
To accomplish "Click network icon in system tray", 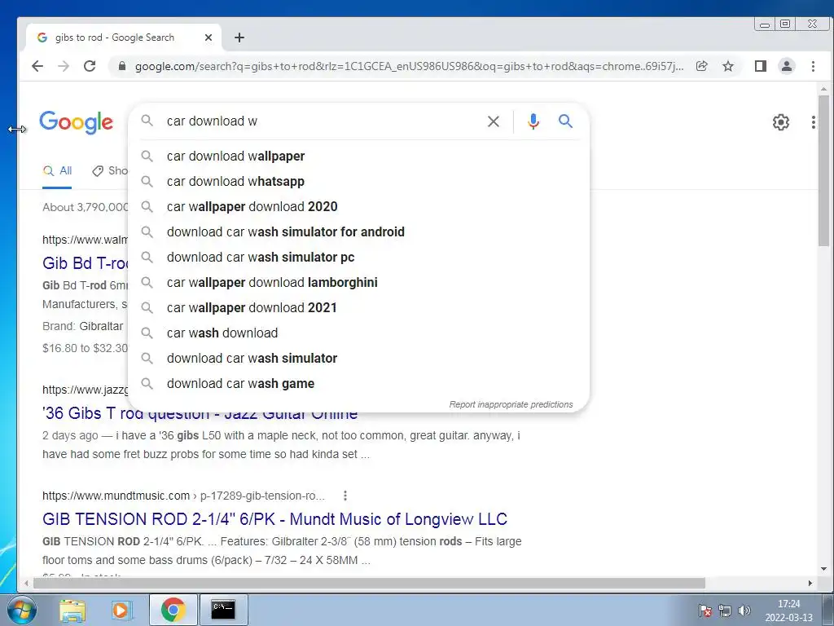I will (725, 611).
